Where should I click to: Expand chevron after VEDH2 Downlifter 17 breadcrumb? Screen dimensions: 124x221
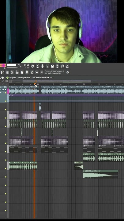pyautogui.click(x=53, y=78)
